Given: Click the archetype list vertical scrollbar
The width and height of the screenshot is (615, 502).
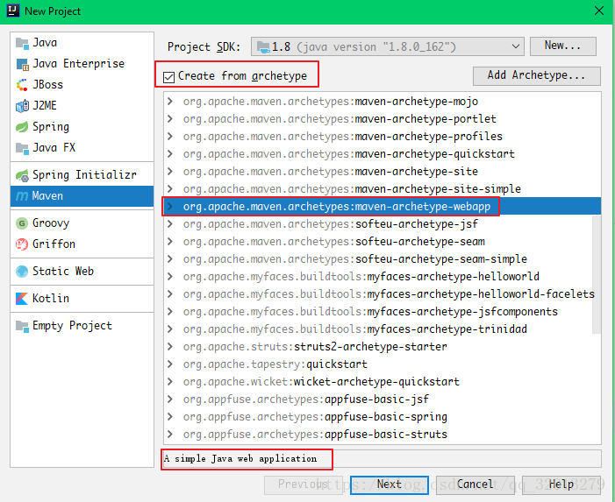Looking at the screenshot, I should pyautogui.click(x=597, y=274).
